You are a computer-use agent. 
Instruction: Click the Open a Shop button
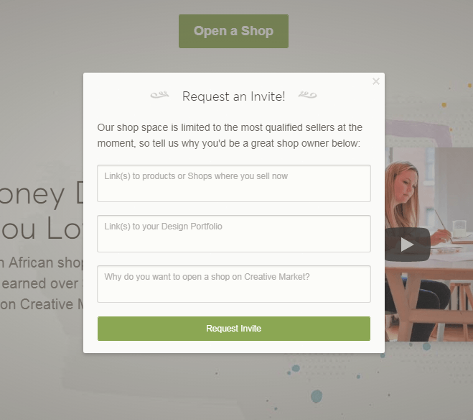(x=233, y=31)
